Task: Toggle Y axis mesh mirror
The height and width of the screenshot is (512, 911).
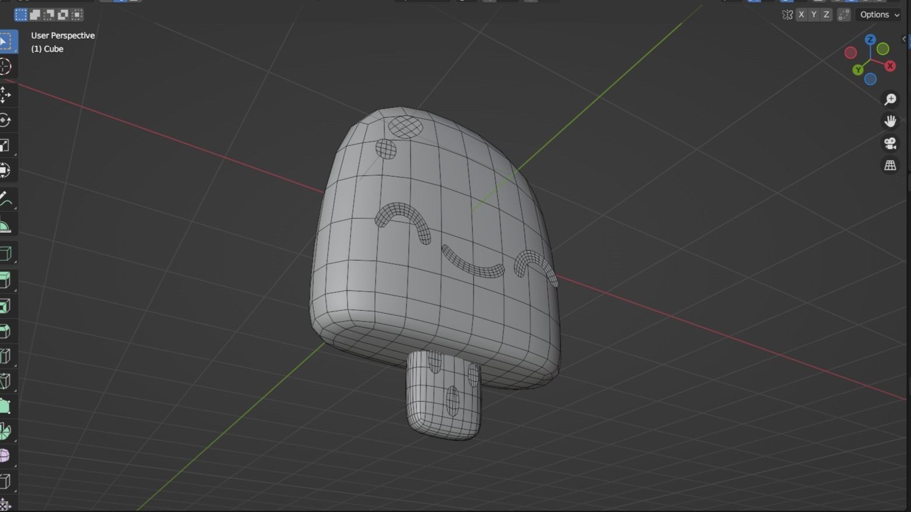Action: click(x=814, y=15)
